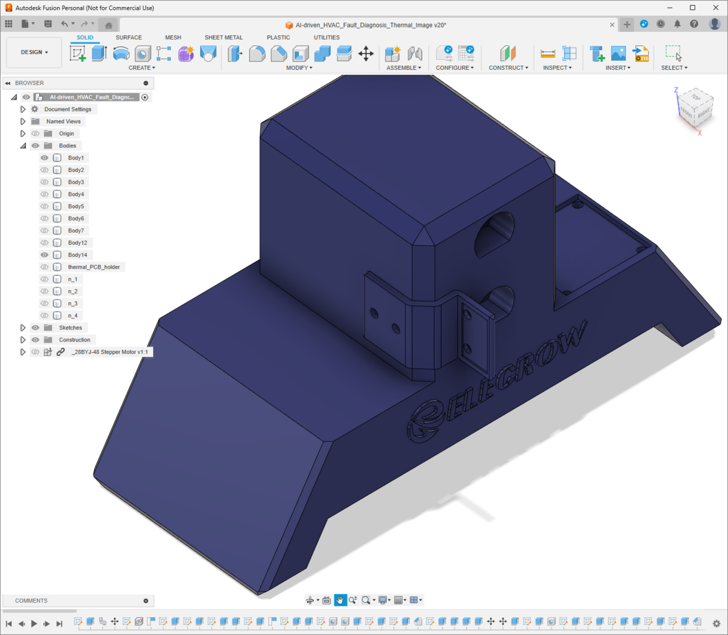The image size is (728, 635).
Task: Click the Extrude tool icon
Action: pyautogui.click(x=99, y=53)
